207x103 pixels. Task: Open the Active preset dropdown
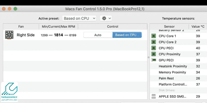coord(79,18)
